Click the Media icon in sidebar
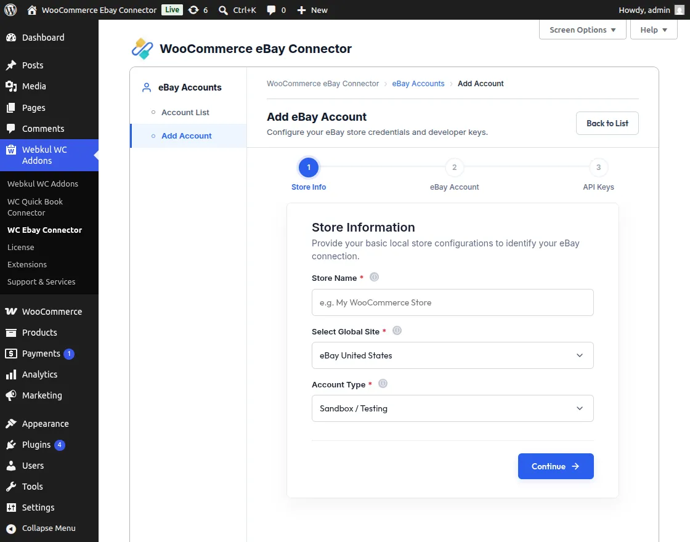Image resolution: width=690 pixels, height=542 pixels. tap(11, 86)
